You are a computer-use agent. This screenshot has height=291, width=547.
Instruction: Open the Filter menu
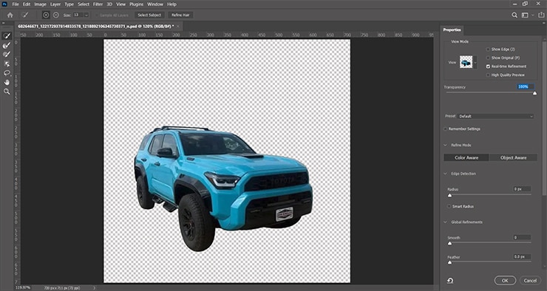click(98, 4)
